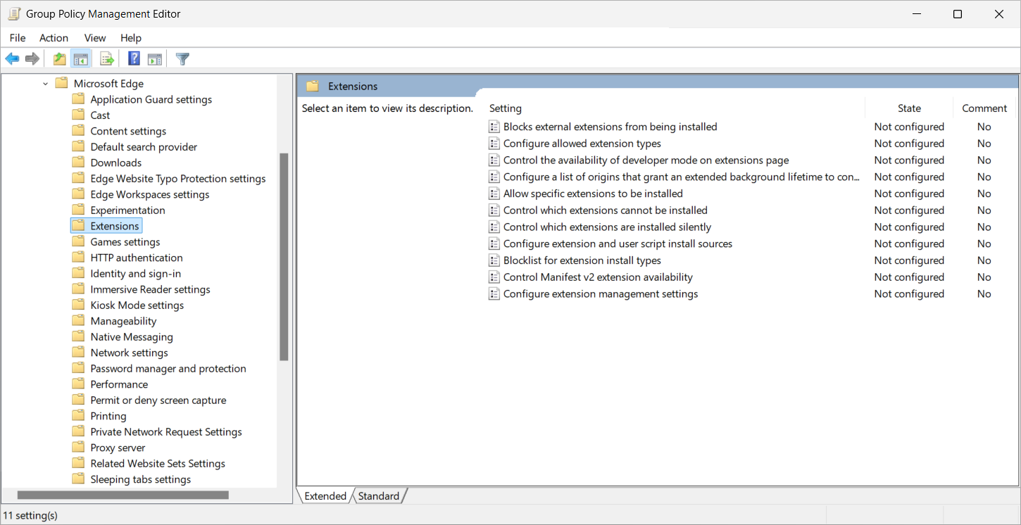
Task: Open Help using the question mark icon
Action: (134, 58)
